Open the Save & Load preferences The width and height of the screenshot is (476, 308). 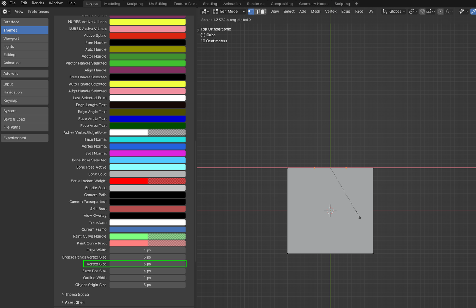25,119
